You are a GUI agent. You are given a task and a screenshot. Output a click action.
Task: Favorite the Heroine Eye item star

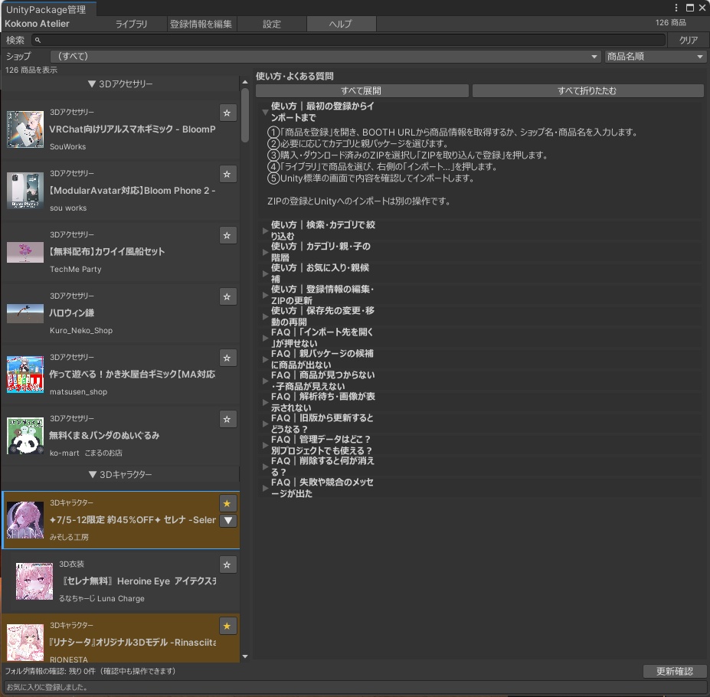click(x=227, y=564)
